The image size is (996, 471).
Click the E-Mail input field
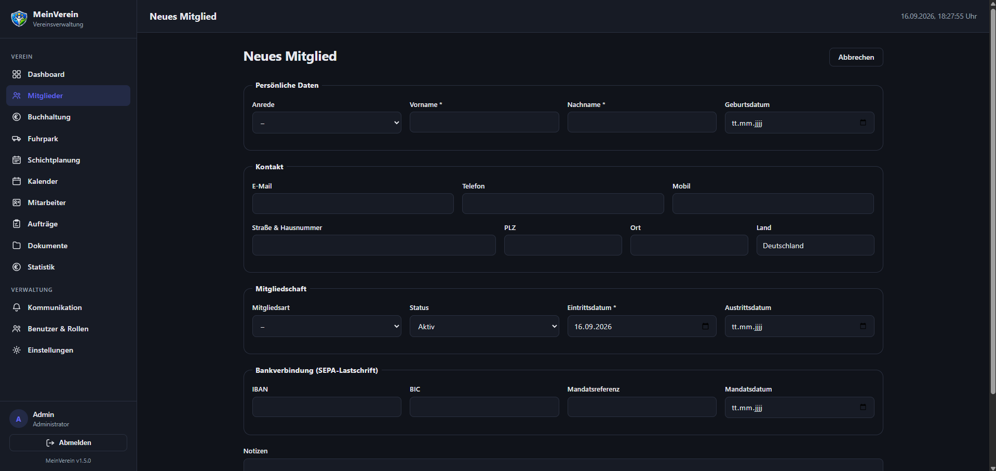tap(353, 204)
